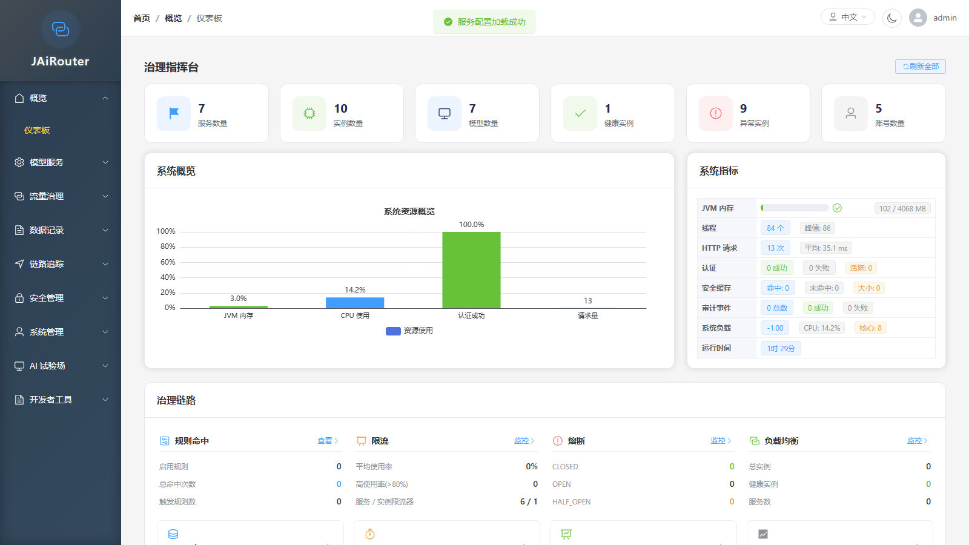
Task: Click the house icon beside 概览
Action: tap(19, 98)
